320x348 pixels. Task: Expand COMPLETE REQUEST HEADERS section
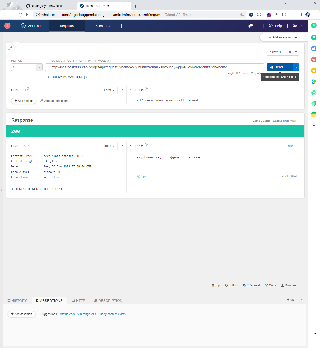37,189
